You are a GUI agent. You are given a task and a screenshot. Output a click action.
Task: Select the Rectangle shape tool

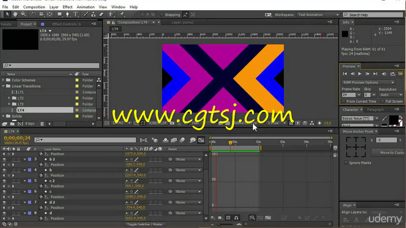point(60,14)
